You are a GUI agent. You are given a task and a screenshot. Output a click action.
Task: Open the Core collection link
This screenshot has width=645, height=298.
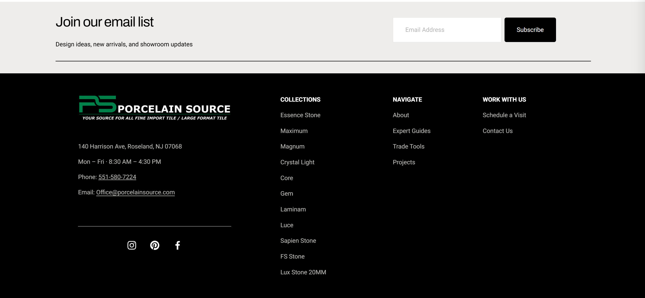287,178
